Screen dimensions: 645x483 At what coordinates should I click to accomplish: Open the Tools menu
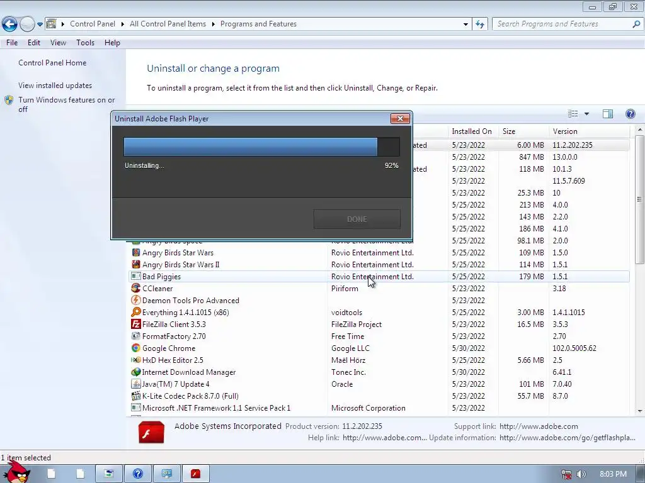(x=85, y=43)
